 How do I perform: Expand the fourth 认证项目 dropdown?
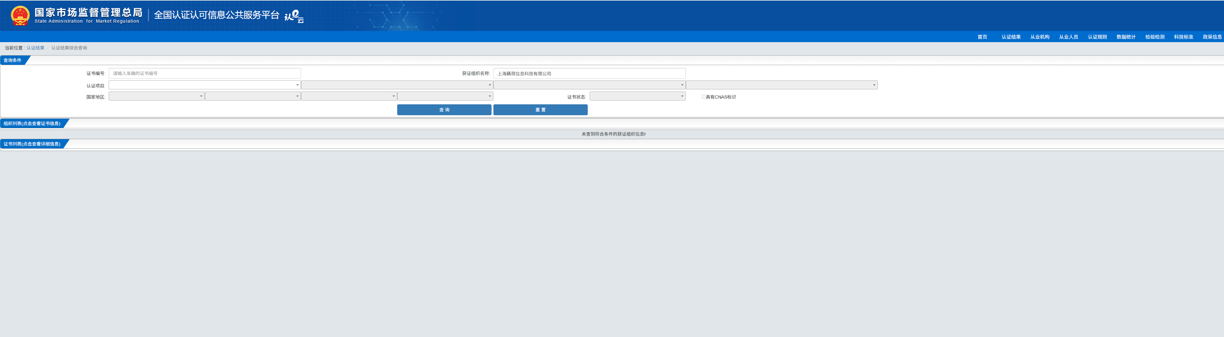782,85
